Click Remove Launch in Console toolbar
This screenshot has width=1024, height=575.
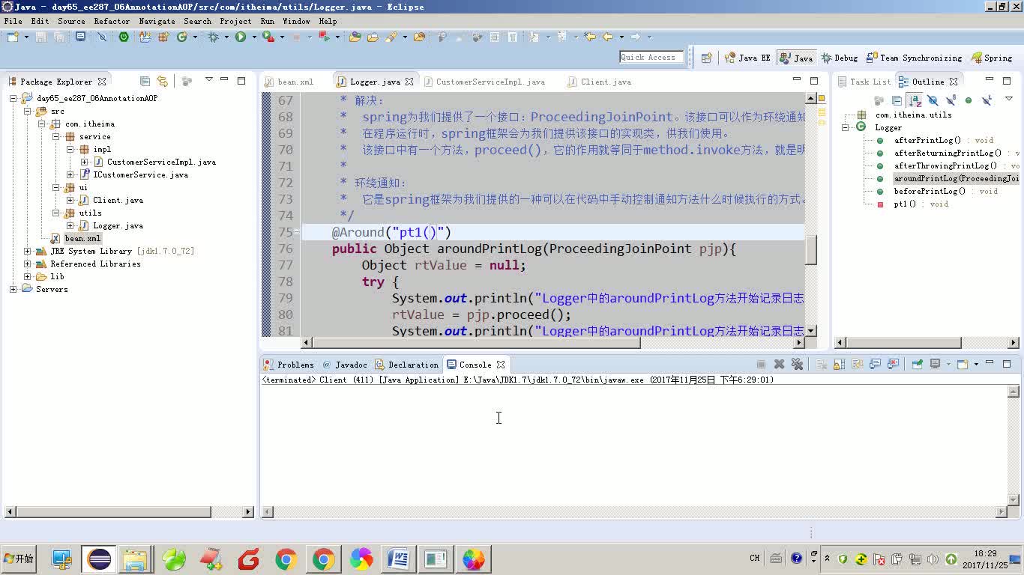coord(779,365)
